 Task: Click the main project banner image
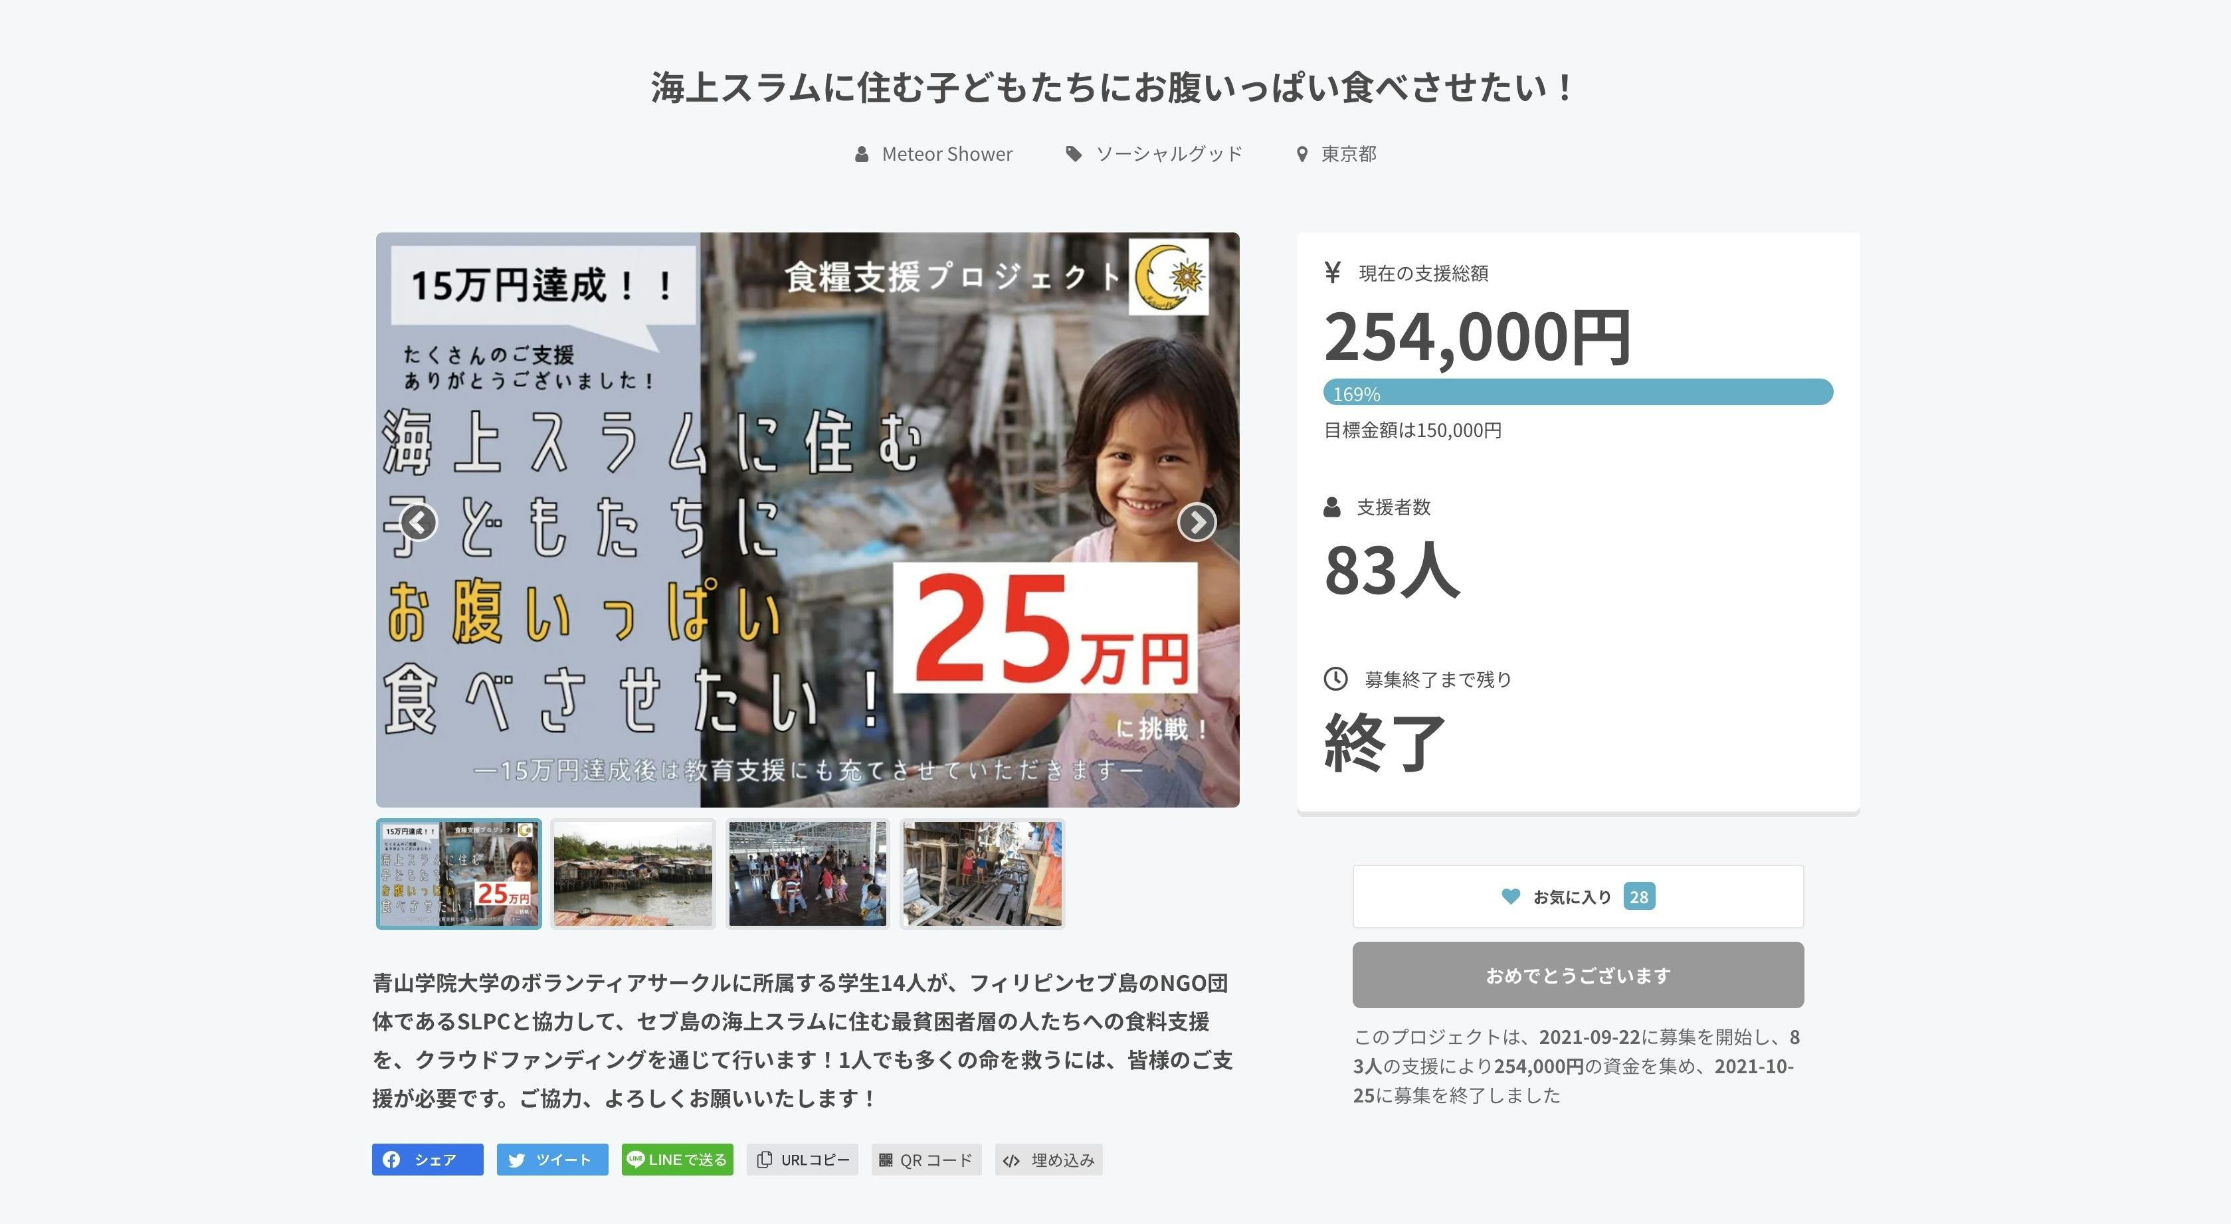(807, 519)
